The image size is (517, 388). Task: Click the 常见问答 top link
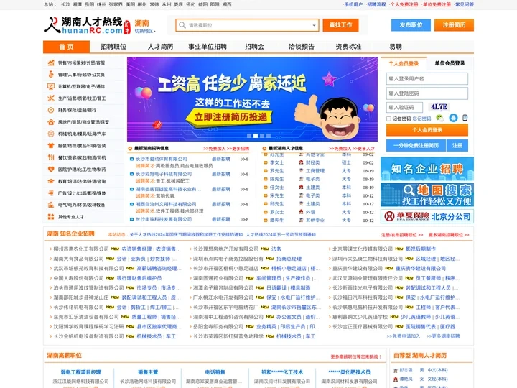click(x=465, y=4)
